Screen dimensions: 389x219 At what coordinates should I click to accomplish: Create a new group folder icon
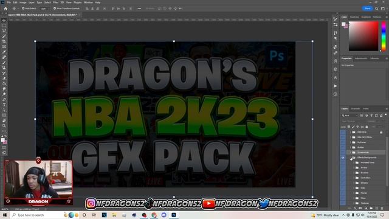click(371, 208)
